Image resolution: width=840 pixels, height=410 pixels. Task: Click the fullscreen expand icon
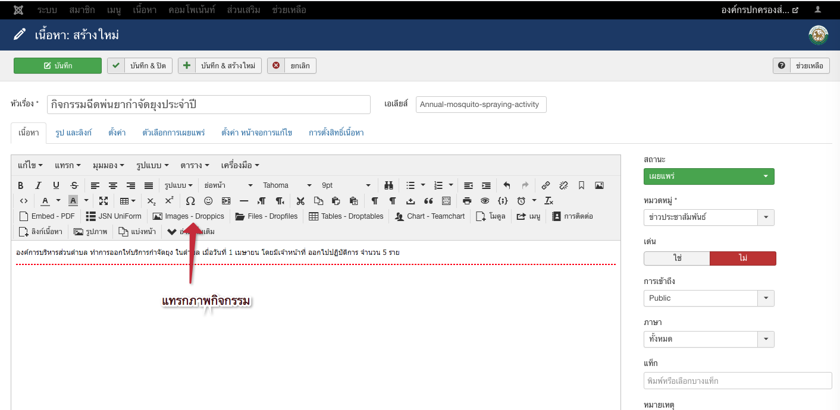tap(104, 201)
